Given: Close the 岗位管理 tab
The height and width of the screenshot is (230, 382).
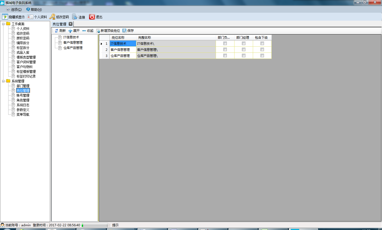Looking at the screenshot, I should click(x=71, y=24).
